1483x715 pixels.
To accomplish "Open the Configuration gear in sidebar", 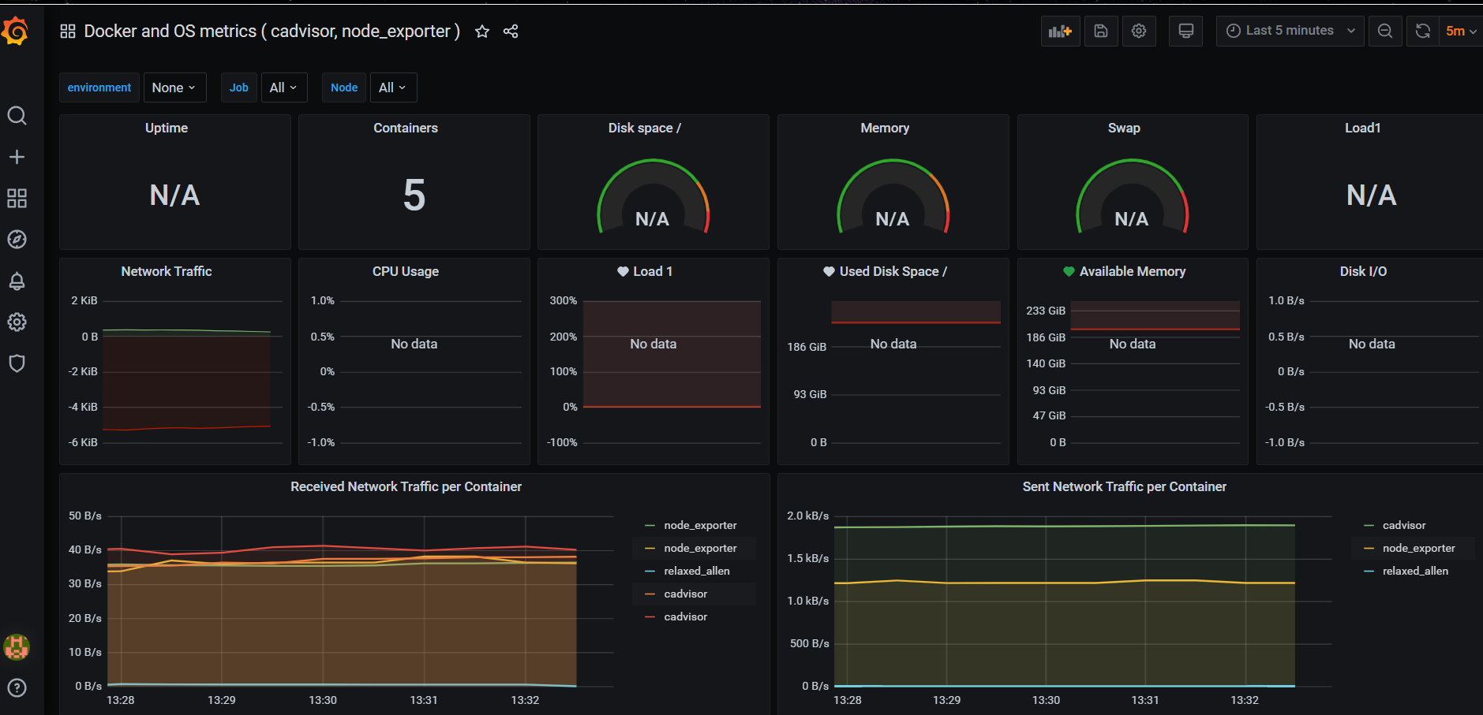I will (17, 322).
